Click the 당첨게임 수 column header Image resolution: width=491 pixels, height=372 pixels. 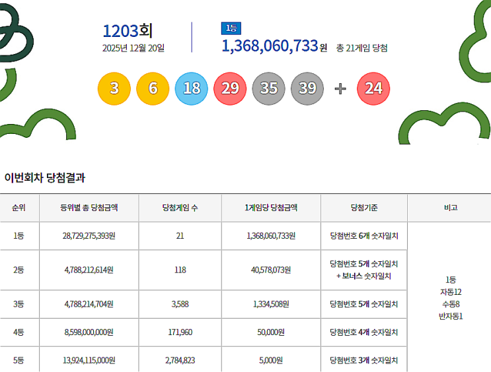(x=180, y=208)
